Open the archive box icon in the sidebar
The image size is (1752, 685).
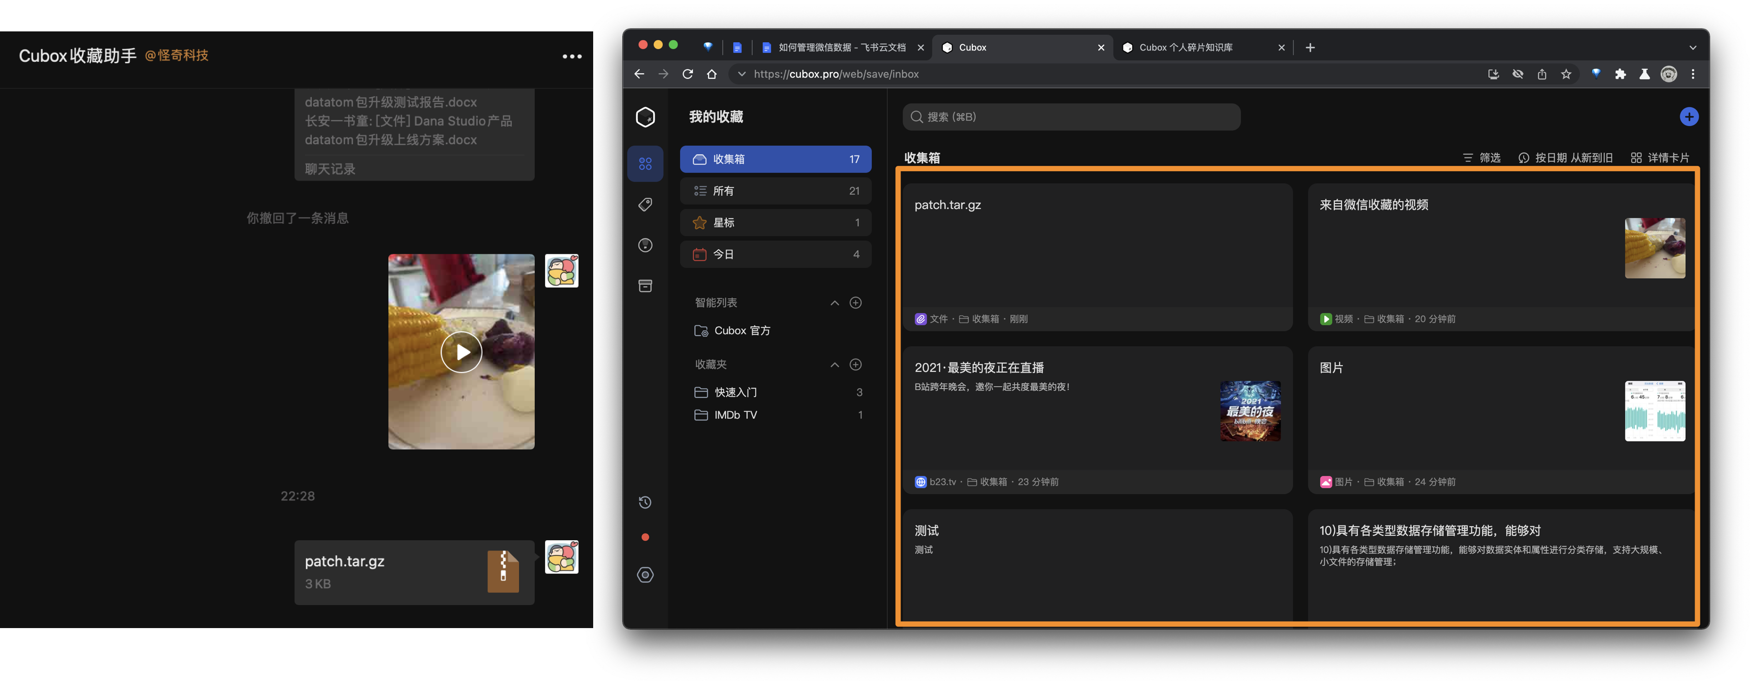(x=645, y=286)
